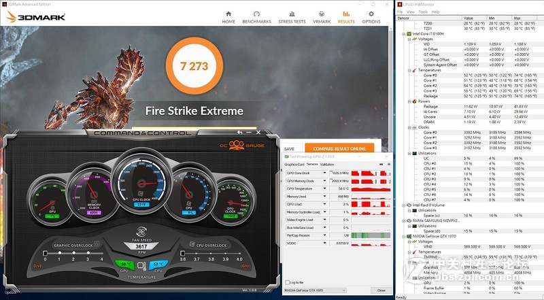This screenshot has height=300, width=544.
Task: Click the Value column header in HWMonitor
Action: tap(474, 18)
